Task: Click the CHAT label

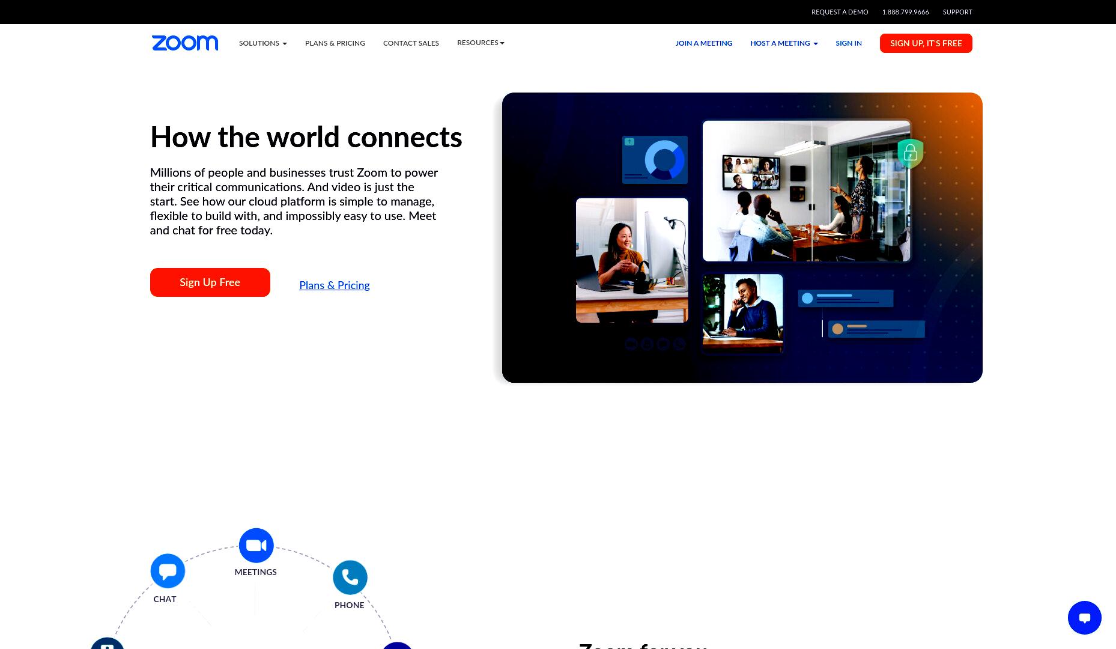Action: point(165,599)
